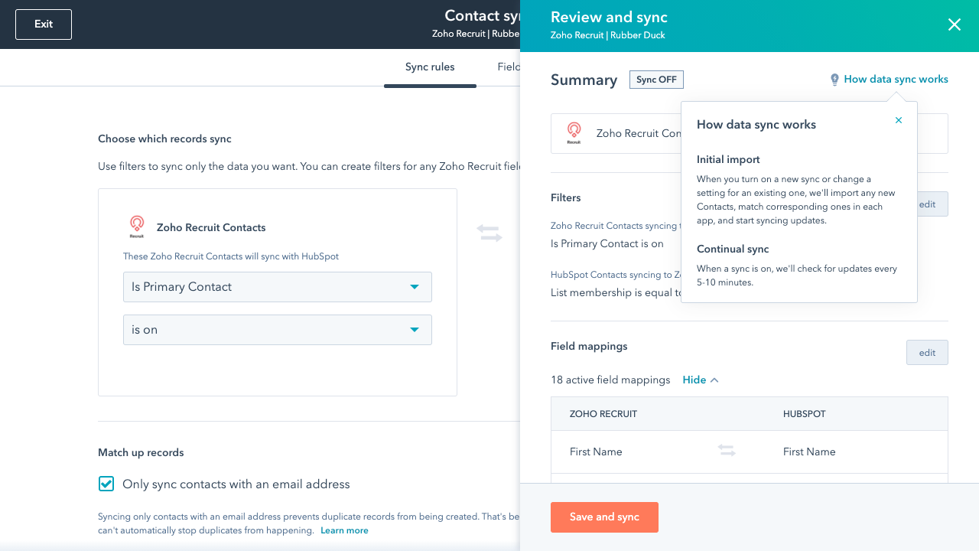Image resolution: width=979 pixels, height=551 pixels.
Task: Click the First Name mapping direction arrows
Action: pyautogui.click(x=727, y=452)
